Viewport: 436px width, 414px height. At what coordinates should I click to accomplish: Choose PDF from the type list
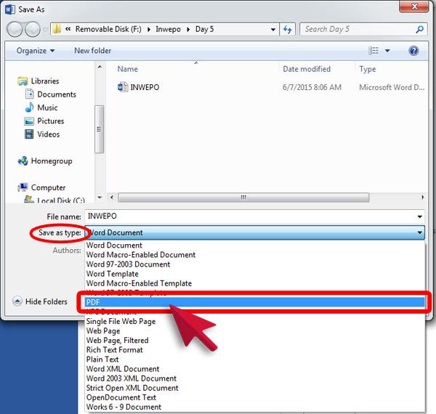255,302
